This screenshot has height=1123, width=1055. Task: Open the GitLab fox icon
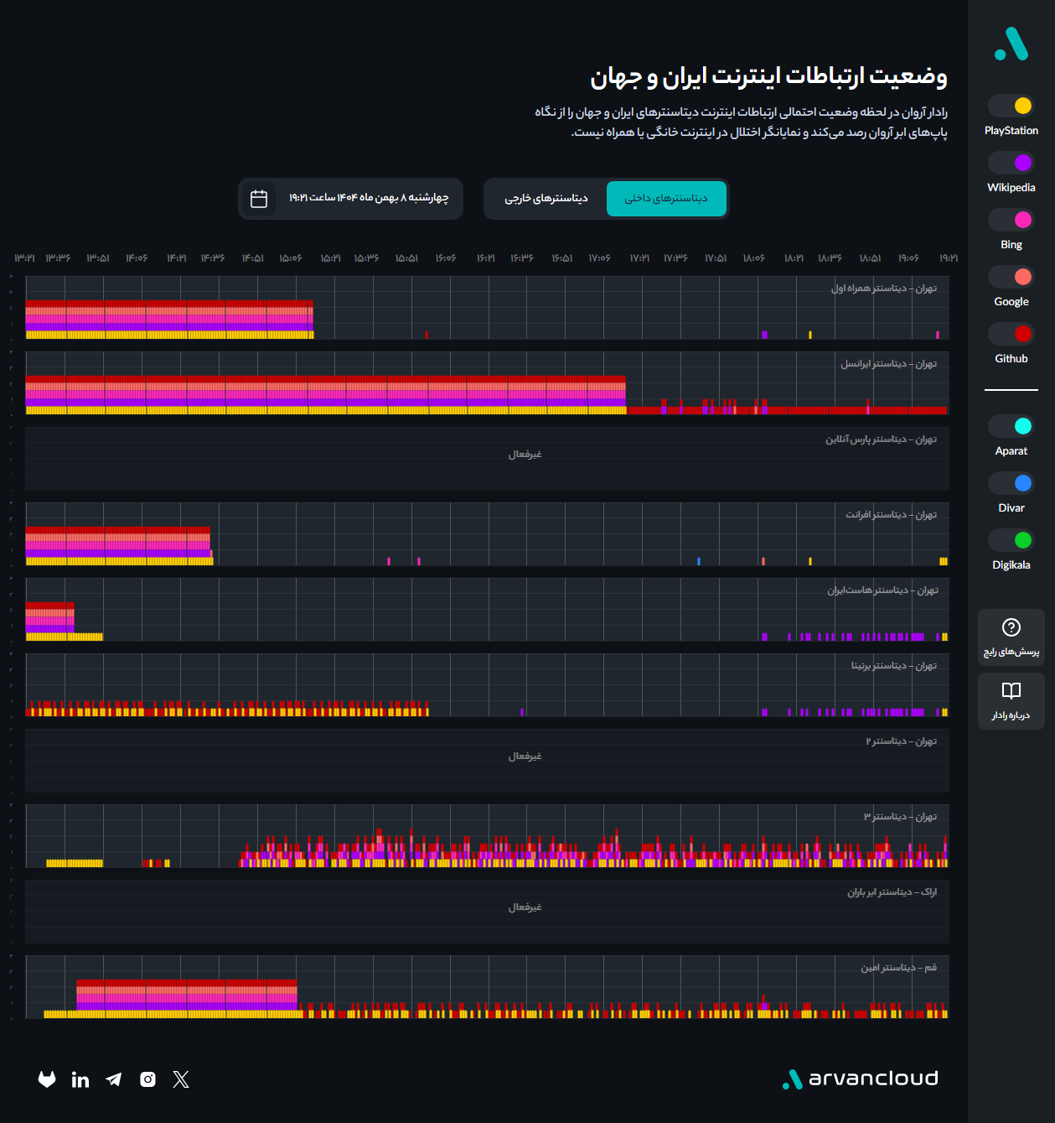(47, 1079)
